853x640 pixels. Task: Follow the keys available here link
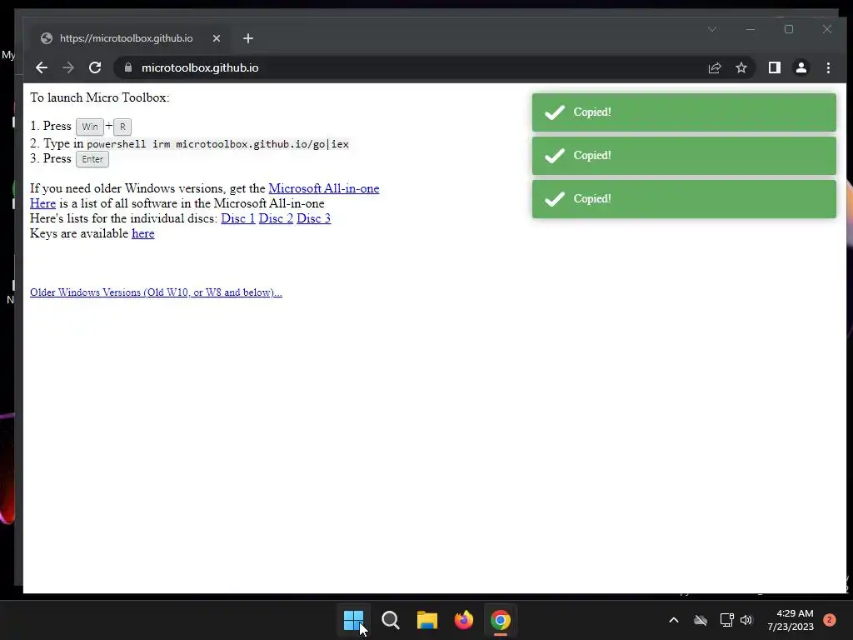tap(143, 233)
